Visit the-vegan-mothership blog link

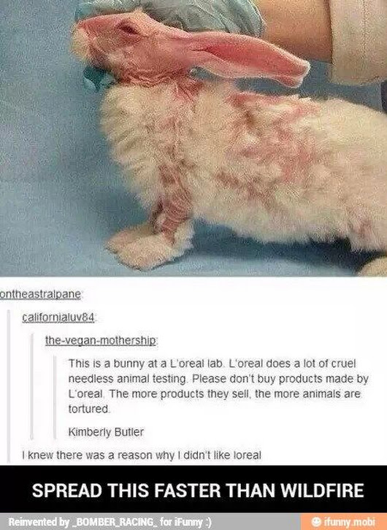click(x=101, y=341)
